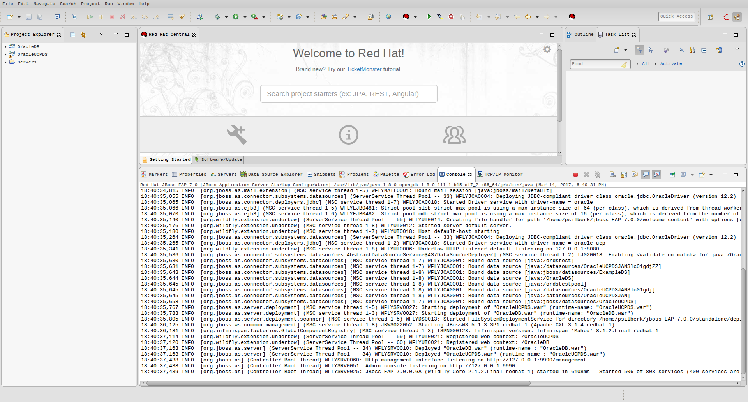Open the New Console View dropdown arrow
The height and width of the screenshot is (402, 748).
pos(711,175)
